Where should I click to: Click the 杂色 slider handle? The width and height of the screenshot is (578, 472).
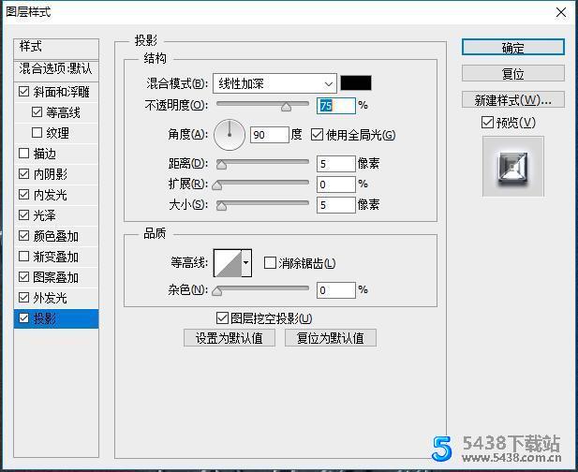[x=217, y=291]
